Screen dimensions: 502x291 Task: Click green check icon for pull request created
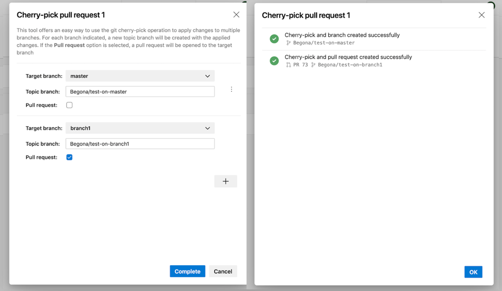pos(274,60)
